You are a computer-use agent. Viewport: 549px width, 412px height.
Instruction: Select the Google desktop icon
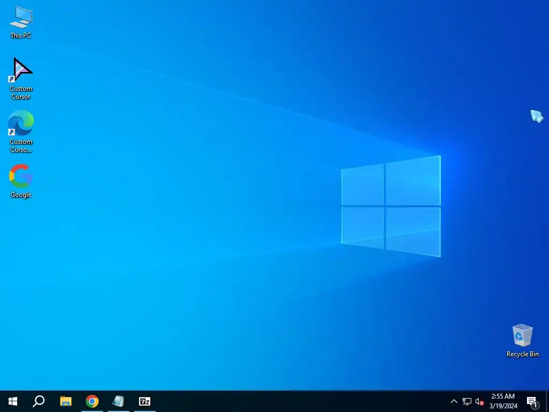(21, 181)
